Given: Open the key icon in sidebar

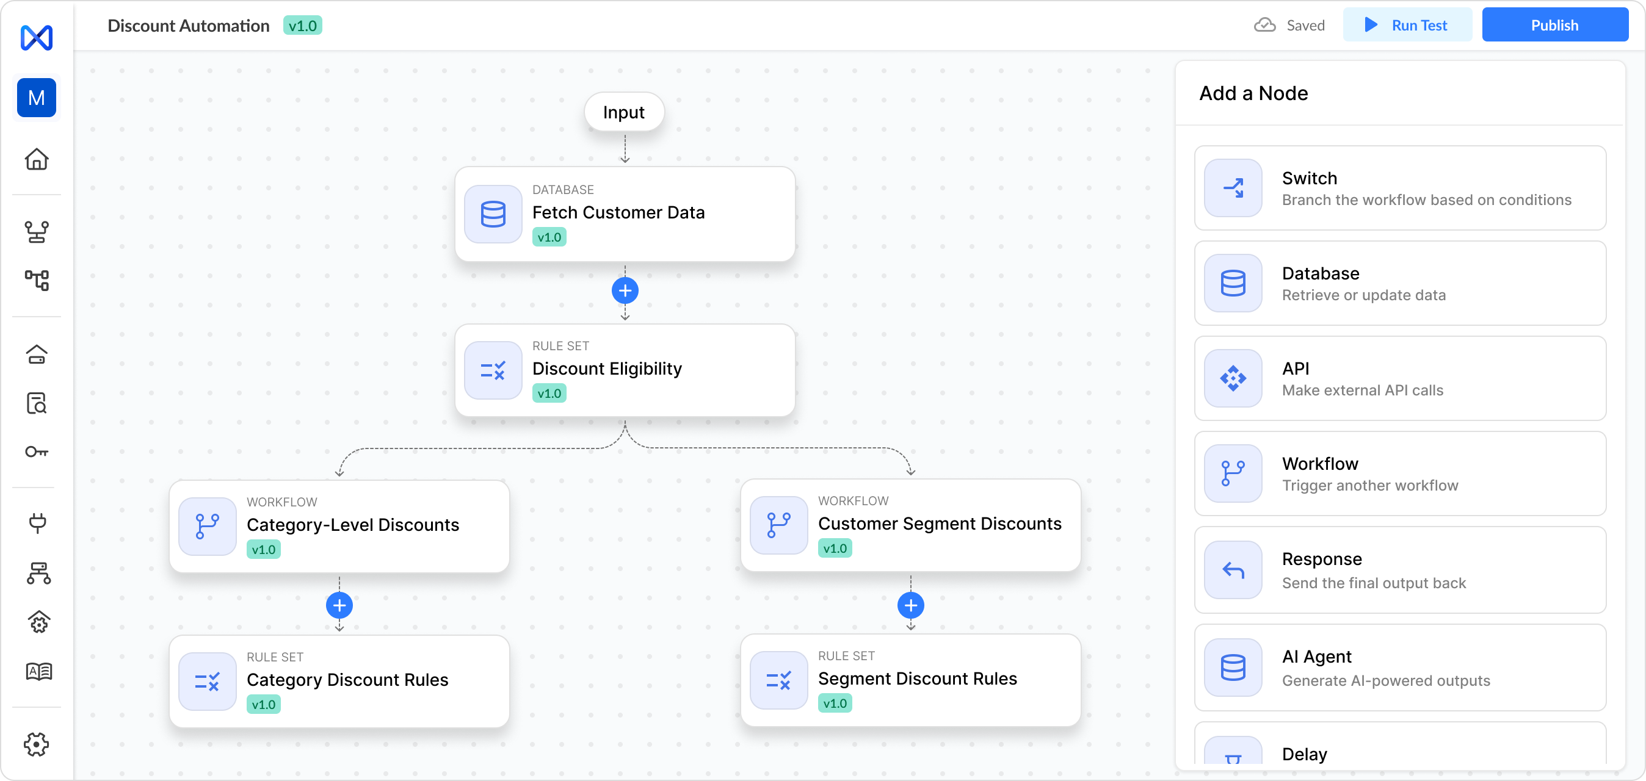Looking at the screenshot, I should 37,452.
